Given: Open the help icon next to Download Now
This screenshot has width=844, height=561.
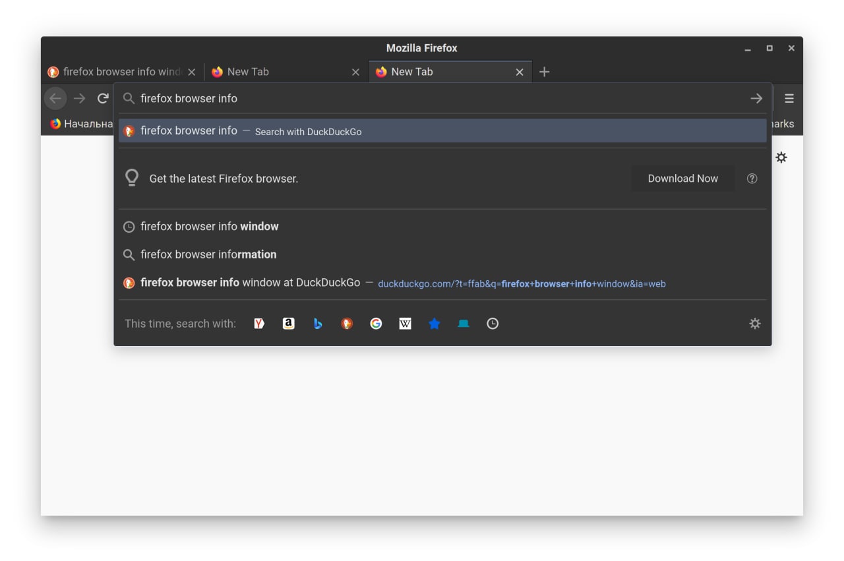Looking at the screenshot, I should point(752,179).
